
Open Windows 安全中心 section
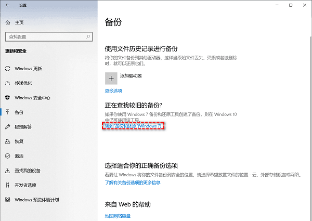tap(32, 98)
